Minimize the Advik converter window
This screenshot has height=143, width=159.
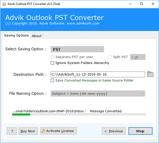pos(130,4)
